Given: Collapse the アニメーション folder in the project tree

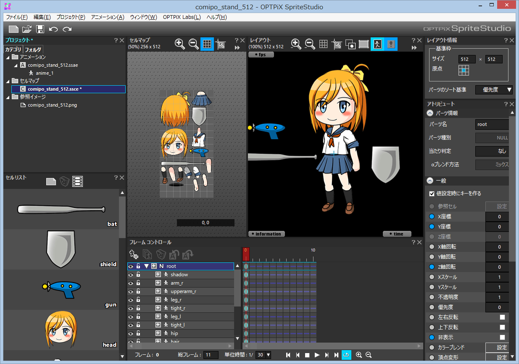Looking at the screenshot, I should tap(8, 57).
